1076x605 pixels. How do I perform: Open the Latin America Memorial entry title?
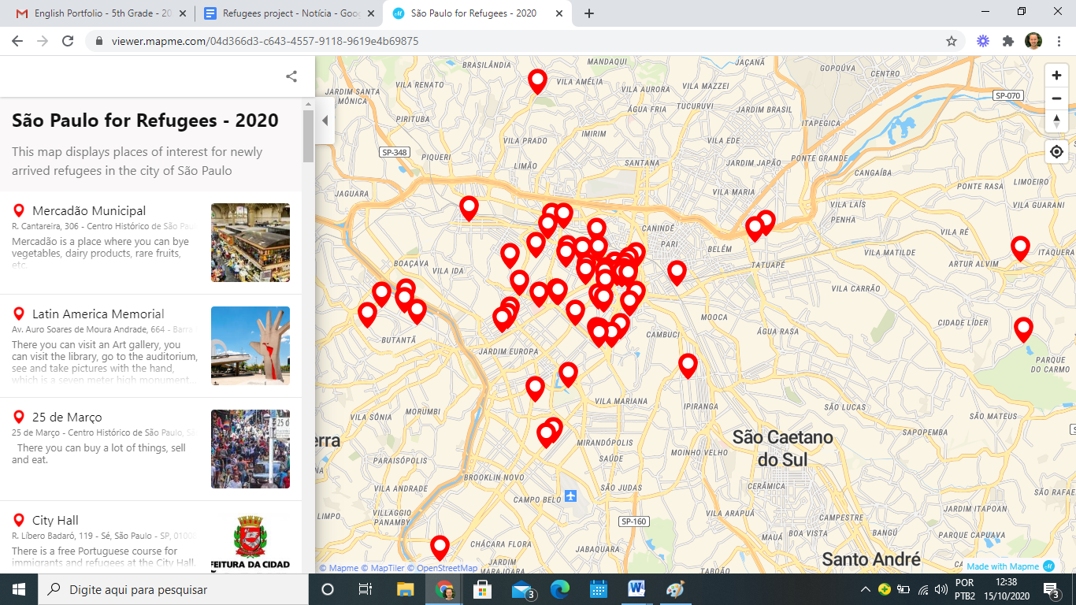coord(98,314)
